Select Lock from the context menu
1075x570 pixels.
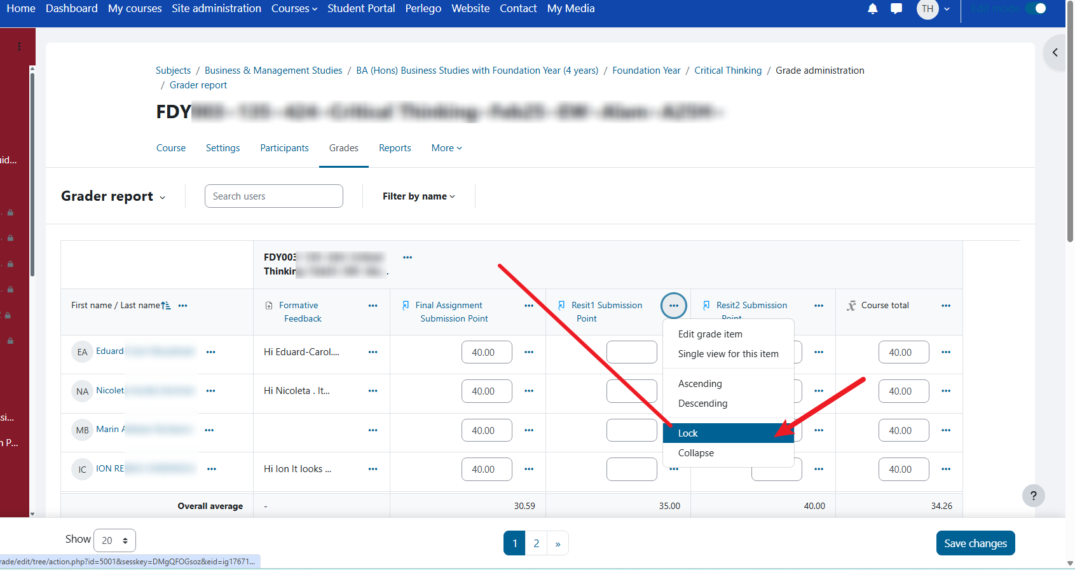click(688, 433)
